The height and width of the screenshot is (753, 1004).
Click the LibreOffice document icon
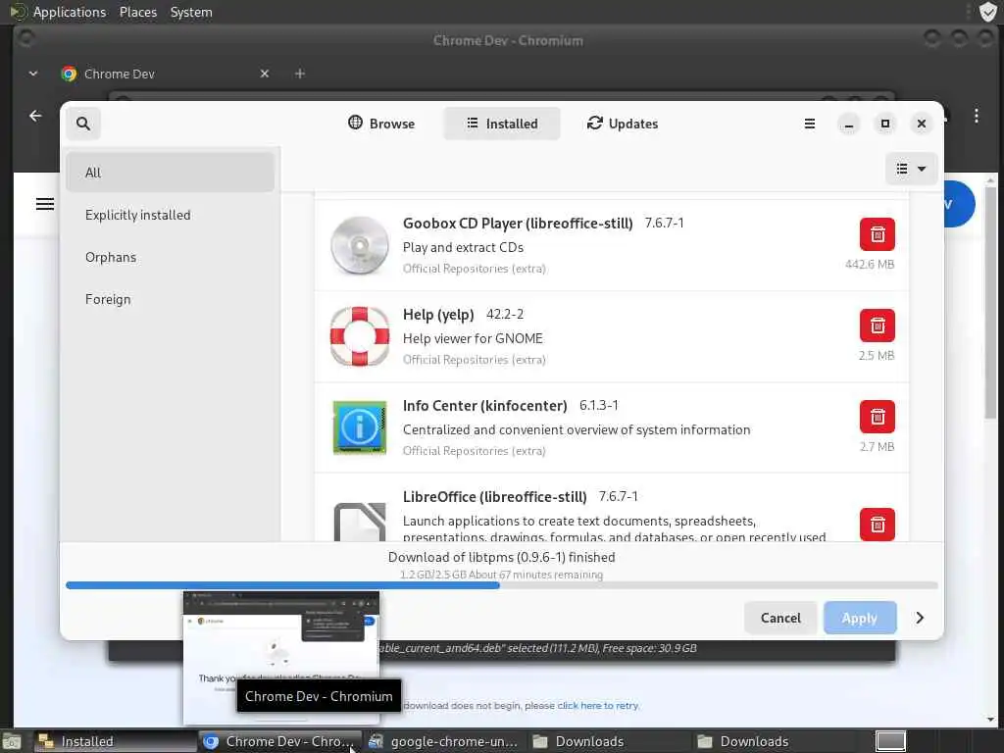click(x=360, y=522)
